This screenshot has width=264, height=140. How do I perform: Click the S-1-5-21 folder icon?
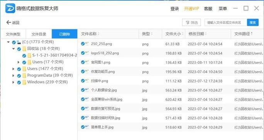point(29,56)
